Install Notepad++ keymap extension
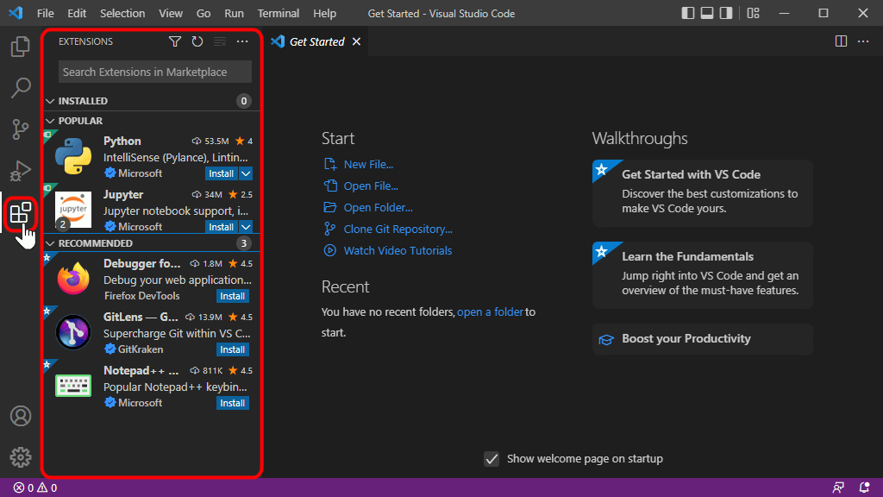The height and width of the screenshot is (497, 883). click(x=233, y=403)
